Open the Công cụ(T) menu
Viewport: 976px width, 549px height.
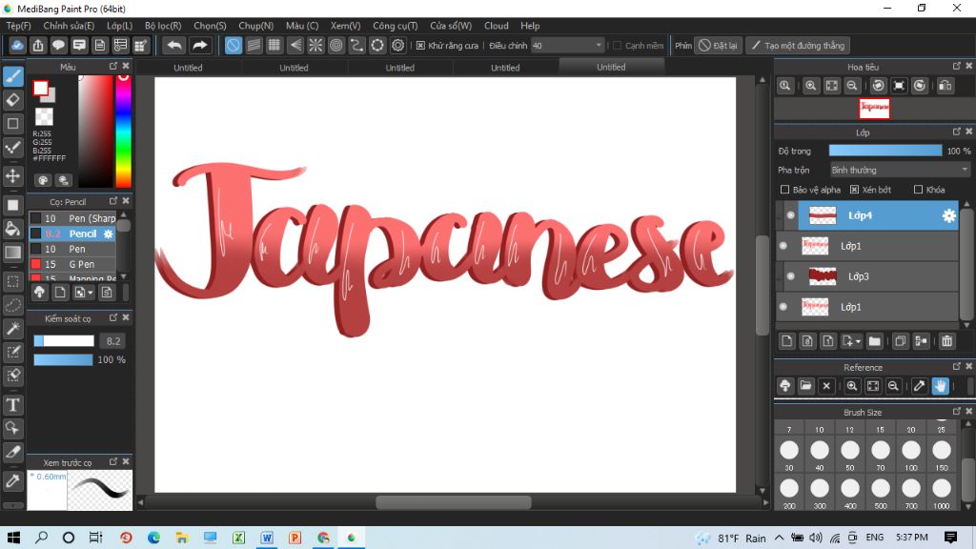coord(396,26)
